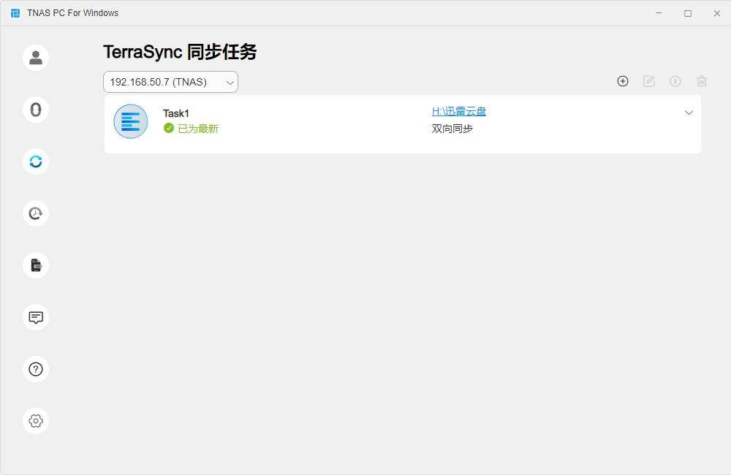The height and width of the screenshot is (475, 731).
Task: Open the clock backup icon in sidebar
Action: (36, 213)
